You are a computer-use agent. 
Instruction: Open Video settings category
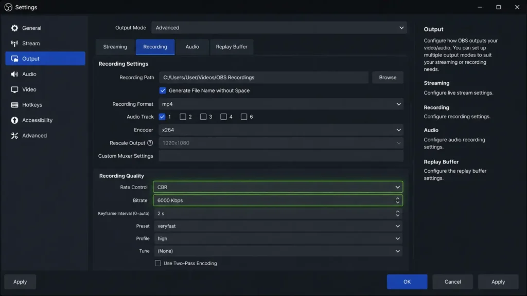pyautogui.click(x=45, y=89)
